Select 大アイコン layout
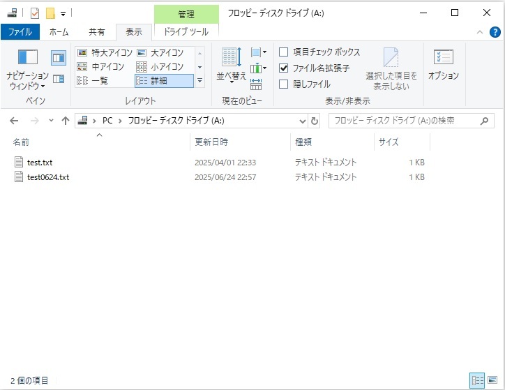The width and height of the screenshot is (505, 390). tap(160, 52)
